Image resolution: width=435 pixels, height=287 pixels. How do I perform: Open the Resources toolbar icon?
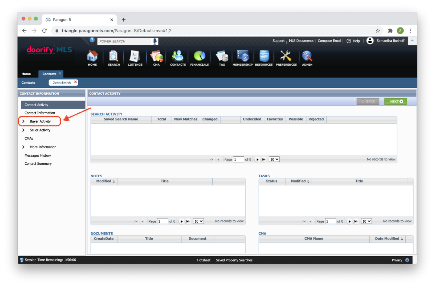(264, 58)
